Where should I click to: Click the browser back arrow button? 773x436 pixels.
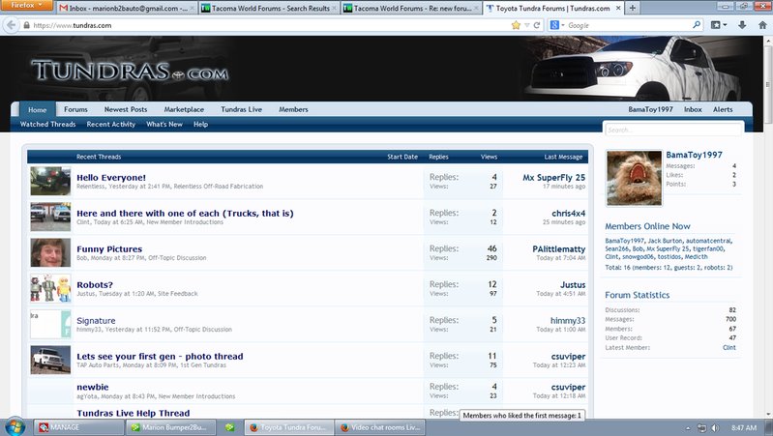click(11, 25)
